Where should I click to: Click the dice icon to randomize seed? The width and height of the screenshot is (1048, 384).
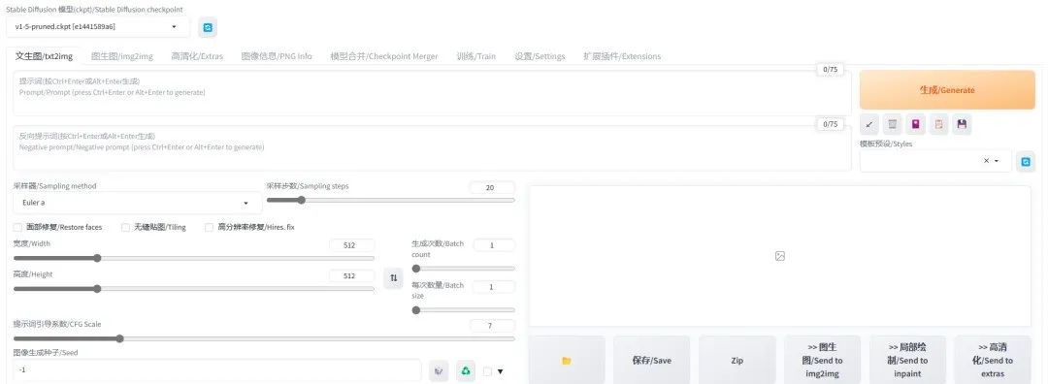click(x=439, y=370)
